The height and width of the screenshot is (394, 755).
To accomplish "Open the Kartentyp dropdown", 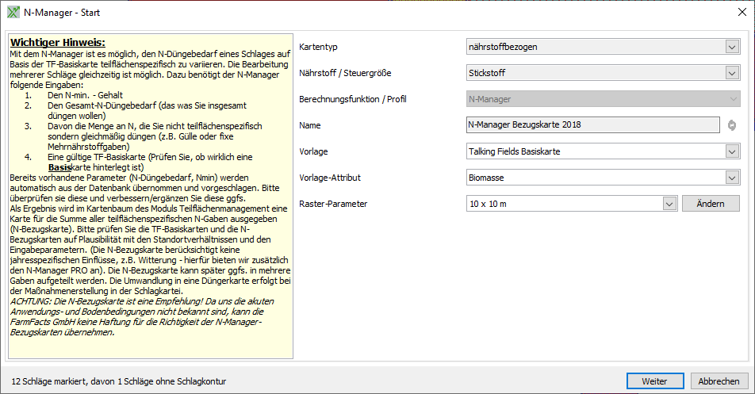I will click(731, 47).
